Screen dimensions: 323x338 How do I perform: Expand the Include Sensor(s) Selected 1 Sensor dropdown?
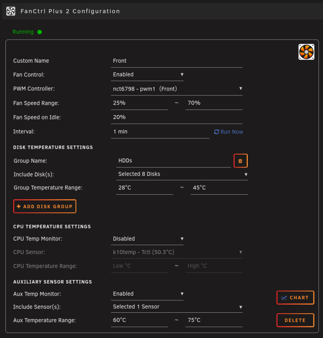coord(177,307)
